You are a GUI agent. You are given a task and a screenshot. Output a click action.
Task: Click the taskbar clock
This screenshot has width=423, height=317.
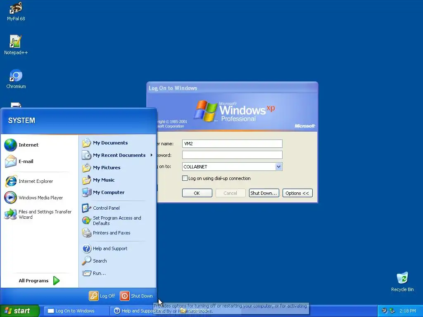click(407, 311)
